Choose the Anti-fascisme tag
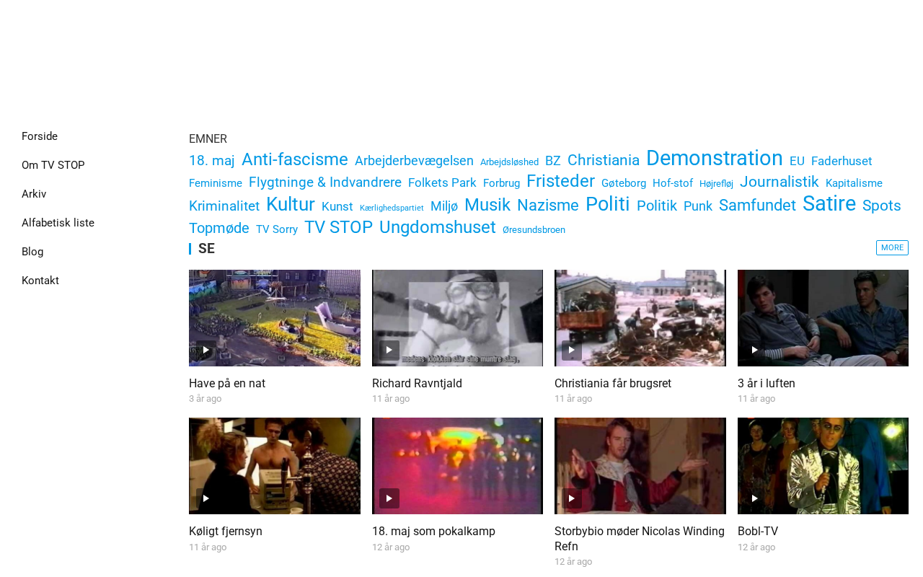Screen dimensions: 923x577 click(x=295, y=159)
